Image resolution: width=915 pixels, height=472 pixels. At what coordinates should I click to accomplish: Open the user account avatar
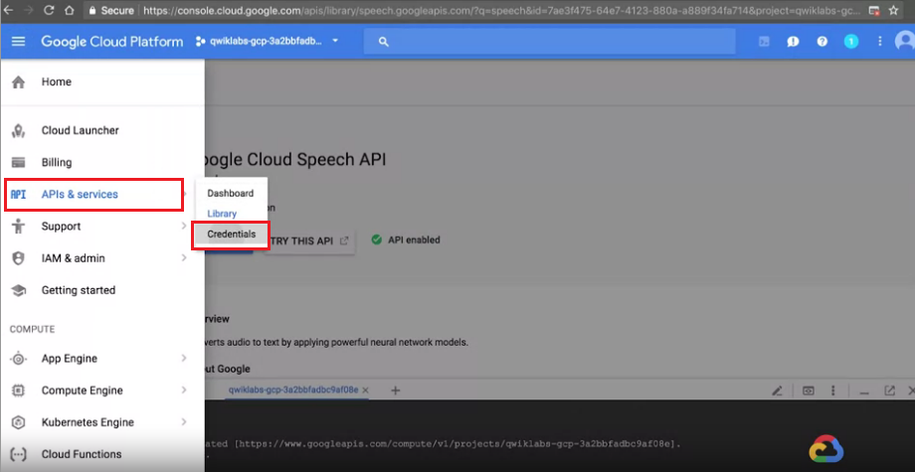[x=905, y=41]
